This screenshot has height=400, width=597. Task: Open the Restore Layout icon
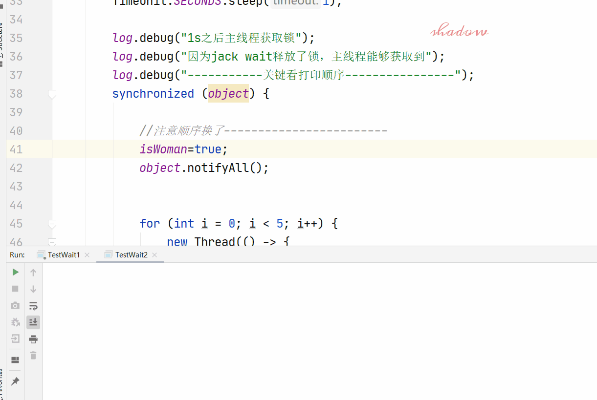tap(15, 360)
